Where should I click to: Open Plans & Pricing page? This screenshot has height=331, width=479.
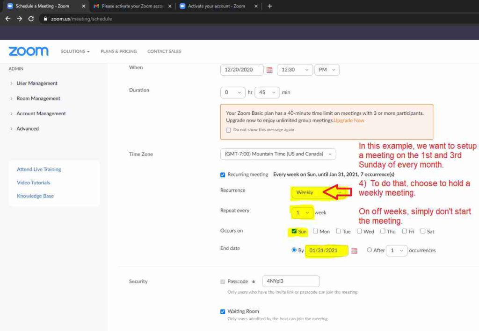pos(118,51)
